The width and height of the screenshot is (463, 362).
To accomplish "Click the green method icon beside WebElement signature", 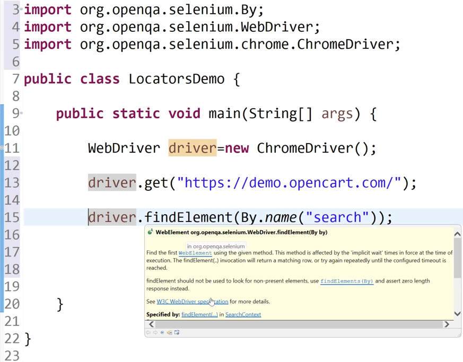I will pos(150,232).
